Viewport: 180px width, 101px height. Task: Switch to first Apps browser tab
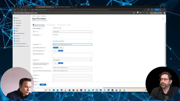pyautogui.click(x=26, y=7)
